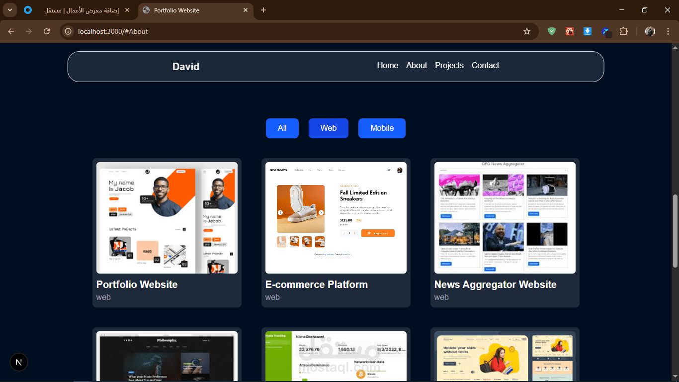Open the blue download extension icon

[587, 31]
